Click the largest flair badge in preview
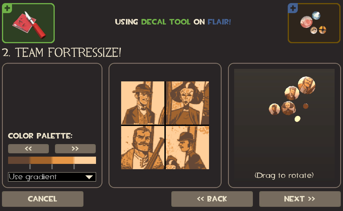Image resolution: width=343 pixels, height=211 pixels. coord(306,85)
